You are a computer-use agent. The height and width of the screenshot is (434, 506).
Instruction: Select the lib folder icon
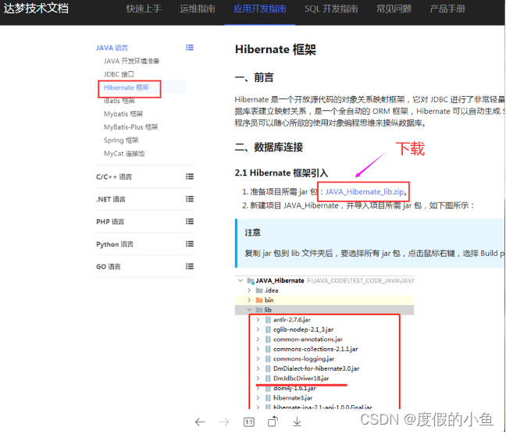coord(259,310)
